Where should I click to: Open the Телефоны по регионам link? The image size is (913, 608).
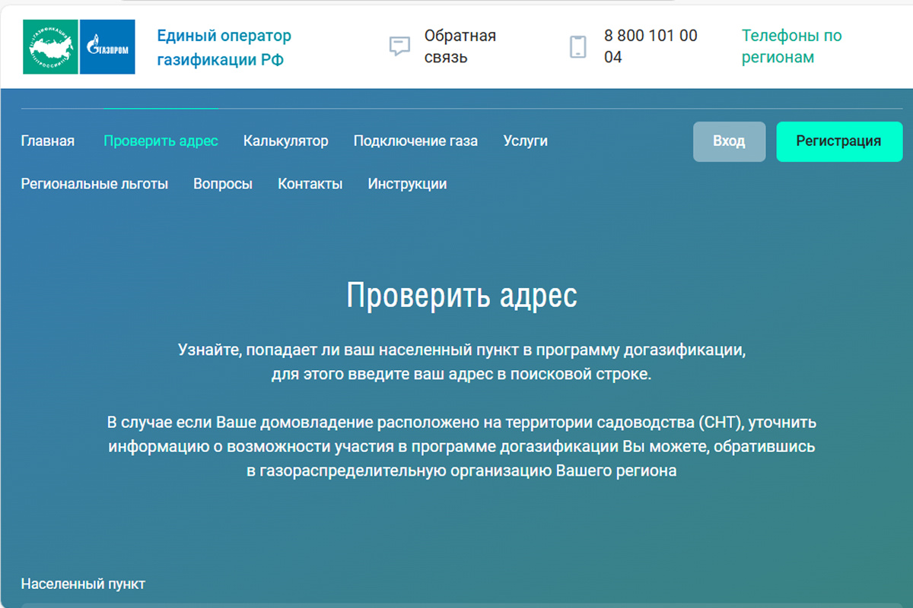tap(790, 46)
